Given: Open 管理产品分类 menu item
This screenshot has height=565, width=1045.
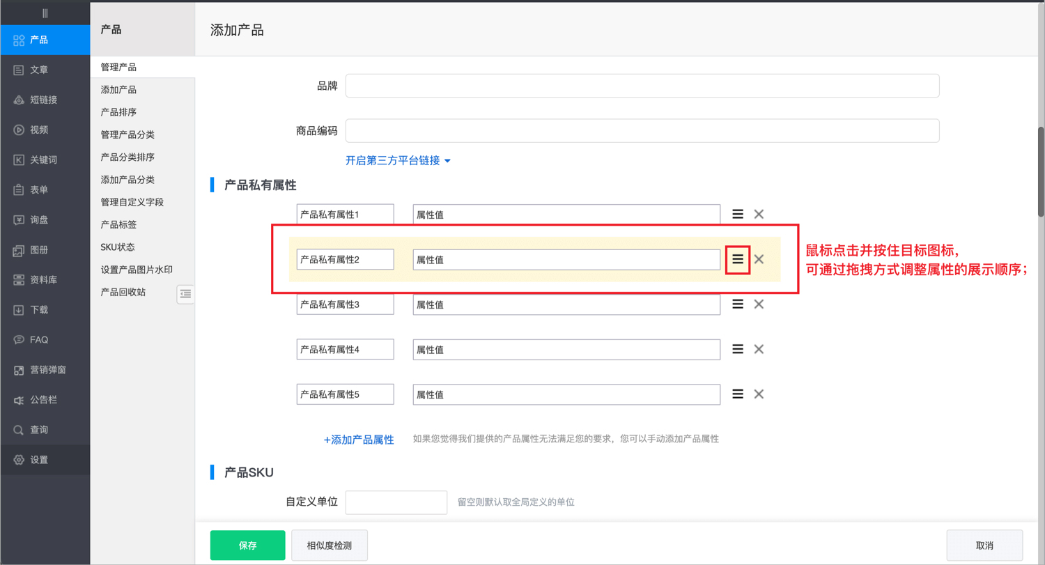Looking at the screenshot, I should coord(127,134).
